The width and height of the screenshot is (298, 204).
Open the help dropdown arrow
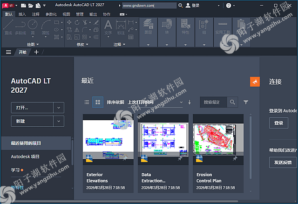tap(234, 6)
